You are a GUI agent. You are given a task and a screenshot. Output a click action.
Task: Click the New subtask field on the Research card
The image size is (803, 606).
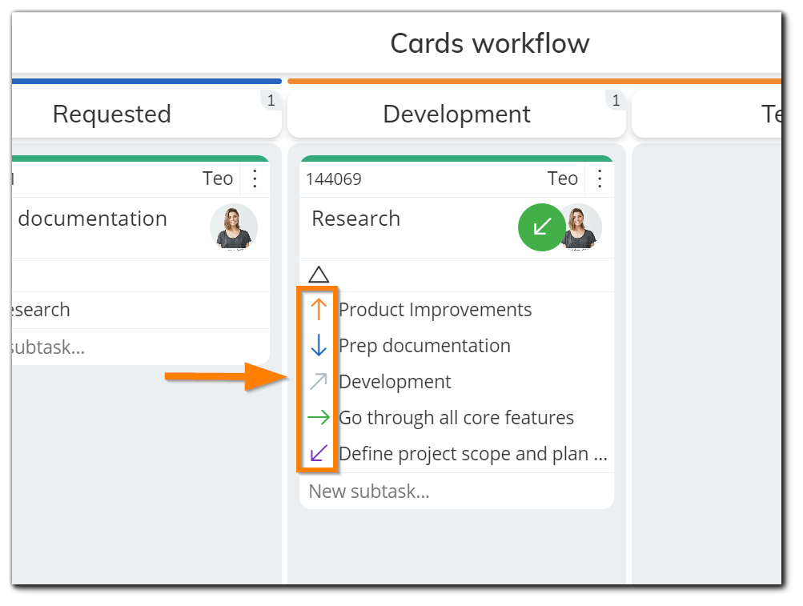point(370,491)
